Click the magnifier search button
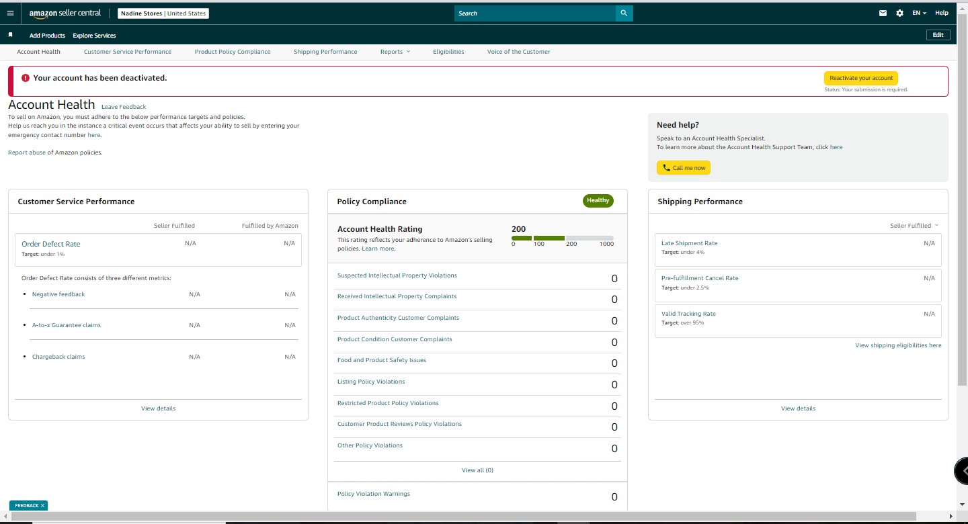This screenshot has width=968, height=524. [624, 13]
